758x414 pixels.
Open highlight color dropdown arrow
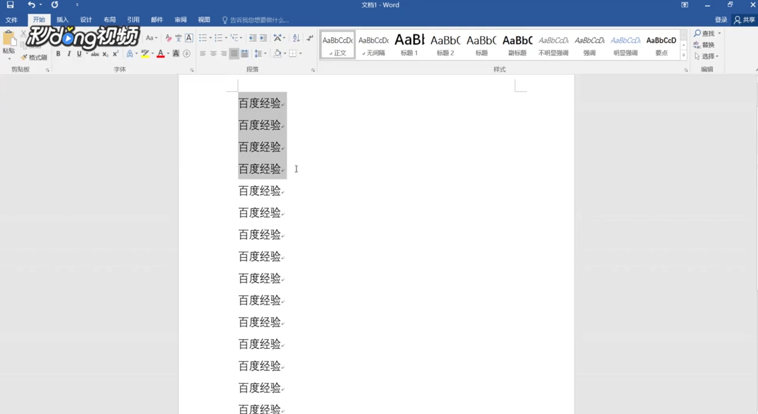152,54
